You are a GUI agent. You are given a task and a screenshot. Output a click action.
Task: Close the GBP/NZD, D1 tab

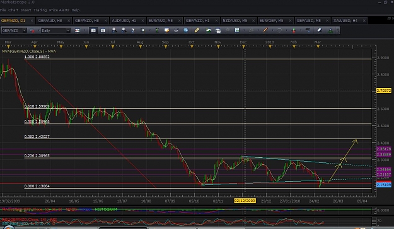[32, 21]
